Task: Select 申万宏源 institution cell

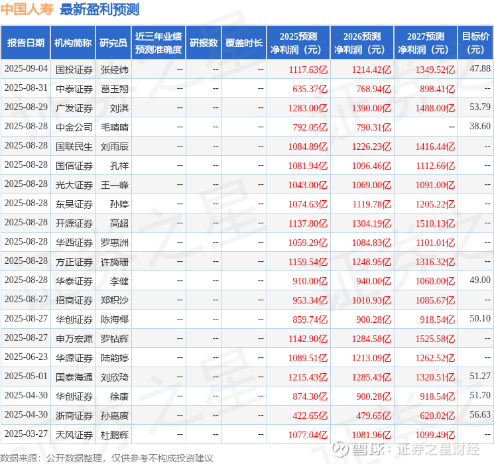Action: click(74, 339)
